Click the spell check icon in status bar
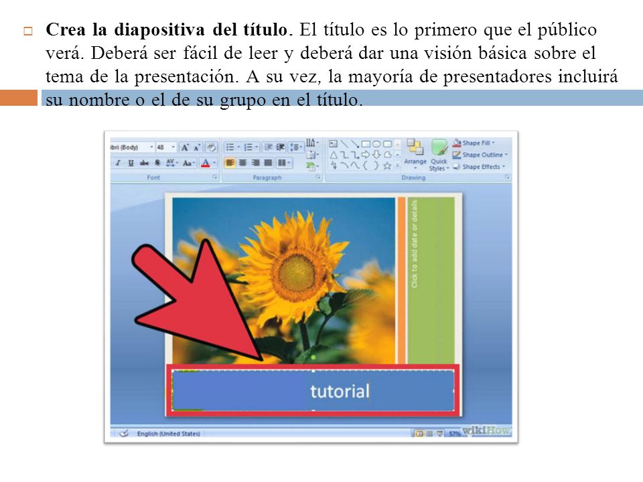This screenshot has height=482, width=643. point(124,433)
